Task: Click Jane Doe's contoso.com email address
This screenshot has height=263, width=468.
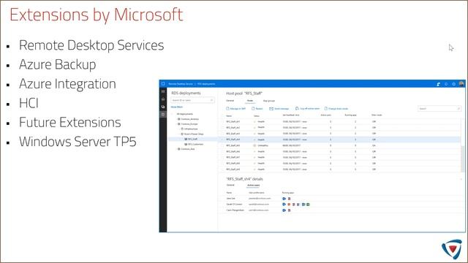Action: [x=260, y=199]
